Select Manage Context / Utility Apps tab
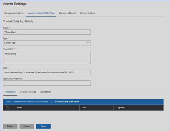The width and height of the screenshot is (170, 131). [x=41, y=13]
